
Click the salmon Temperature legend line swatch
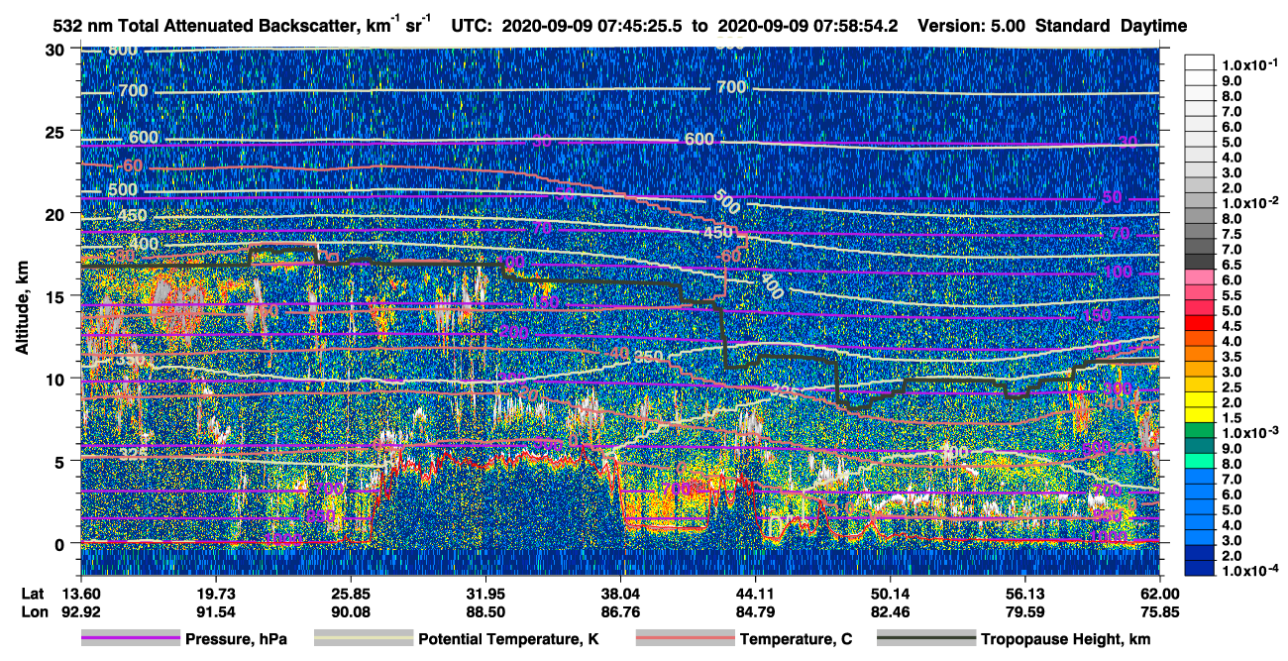[684, 639]
